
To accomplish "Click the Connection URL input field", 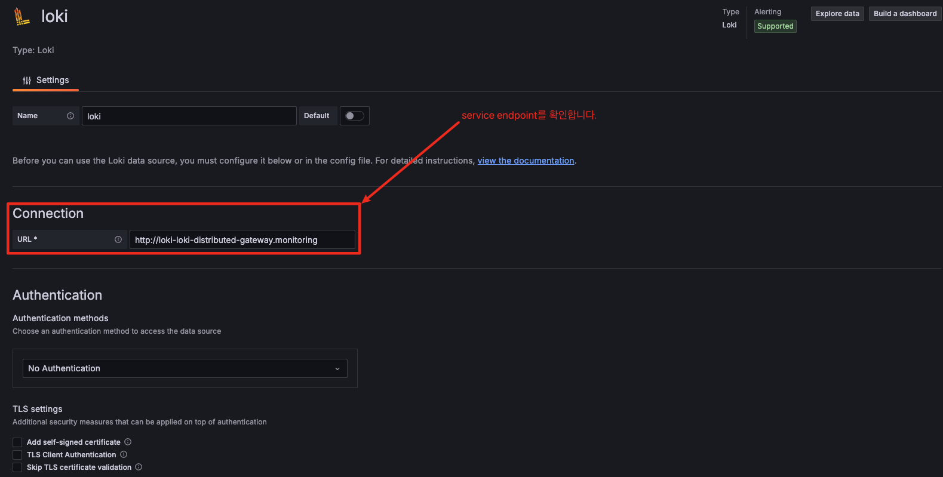I will click(x=242, y=239).
